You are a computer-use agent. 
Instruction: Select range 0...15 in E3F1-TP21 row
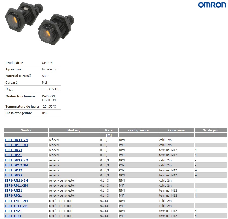coord(104,216)
